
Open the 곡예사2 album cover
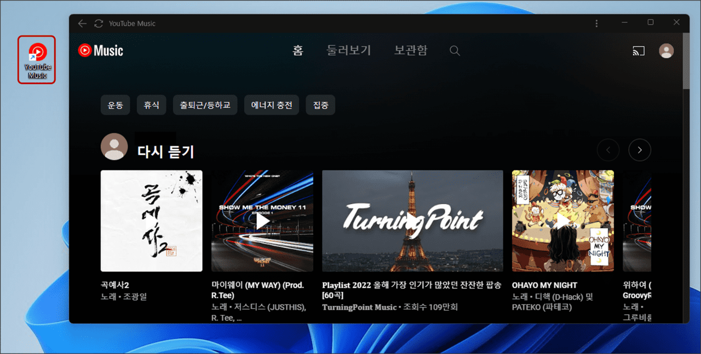click(152, 221)
